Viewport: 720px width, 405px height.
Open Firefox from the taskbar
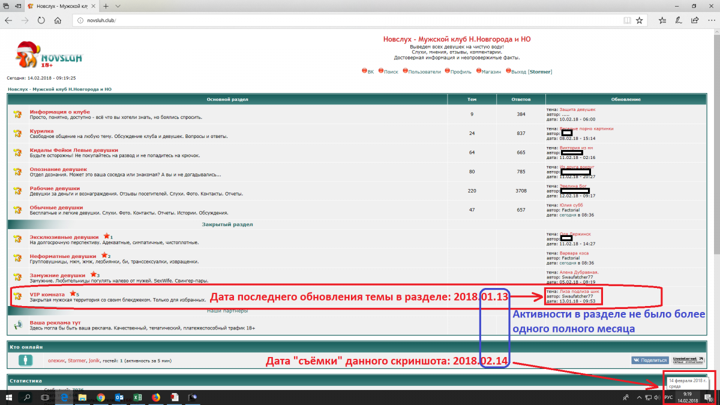pos(155,397)
